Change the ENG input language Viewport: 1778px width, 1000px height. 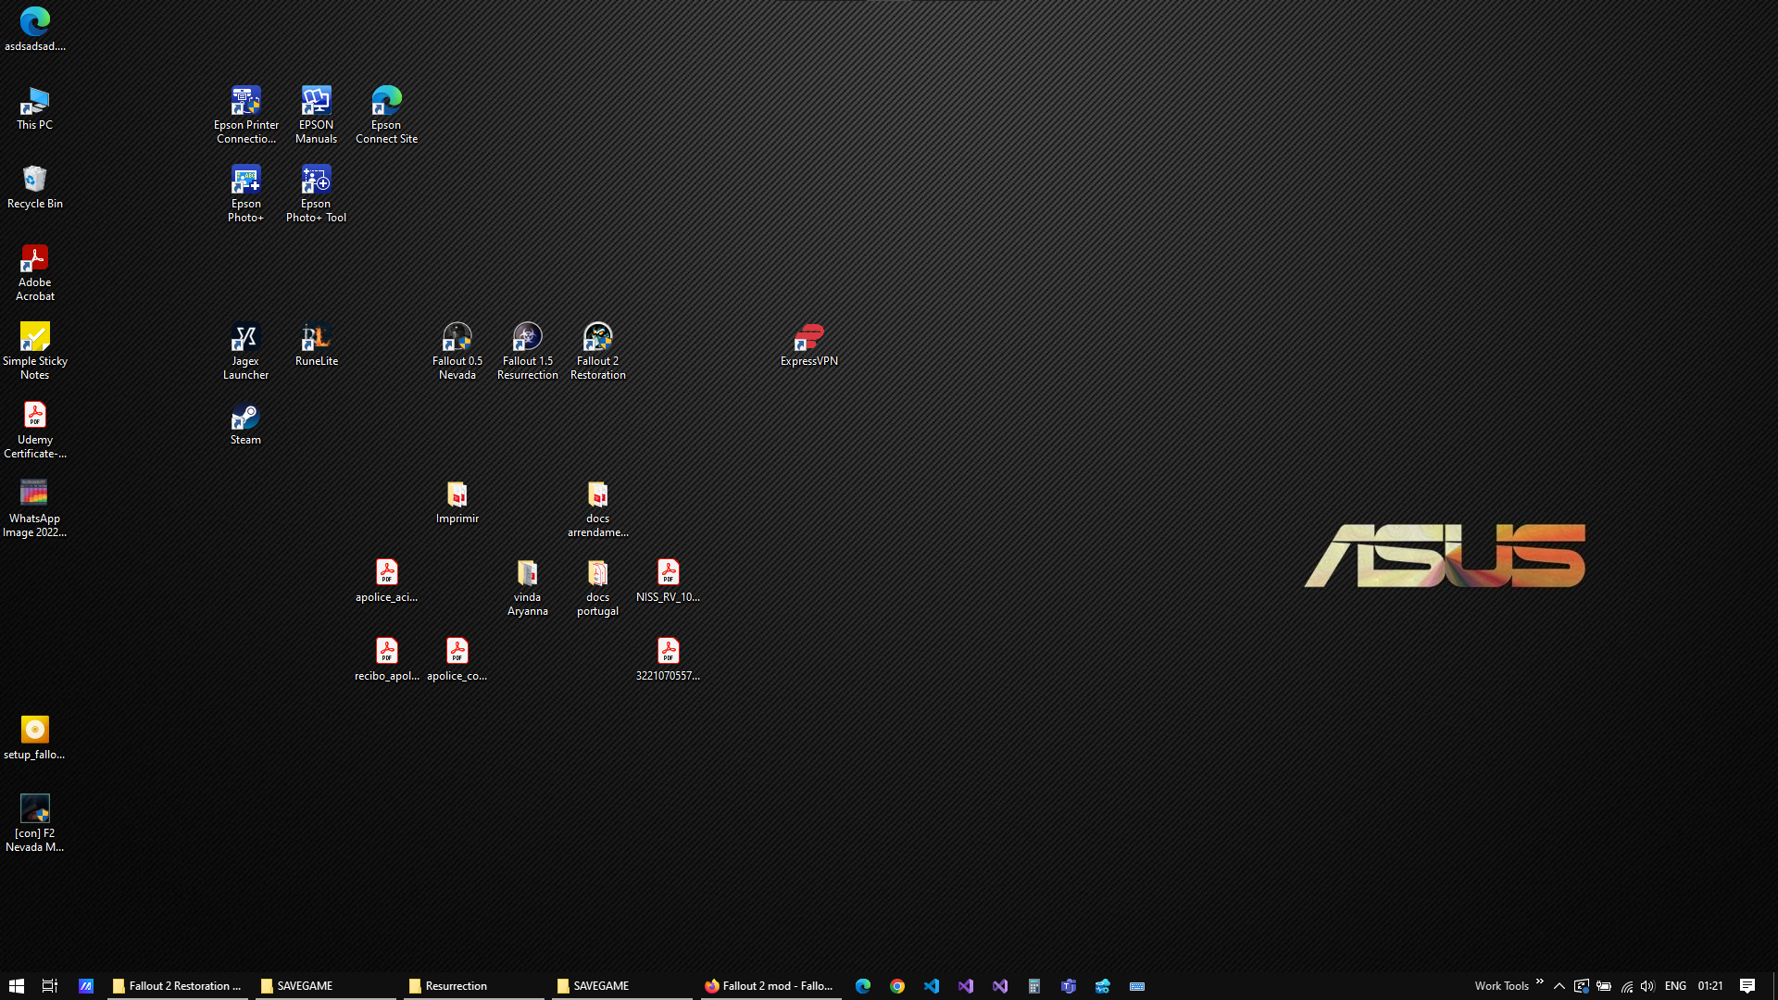1675,986
